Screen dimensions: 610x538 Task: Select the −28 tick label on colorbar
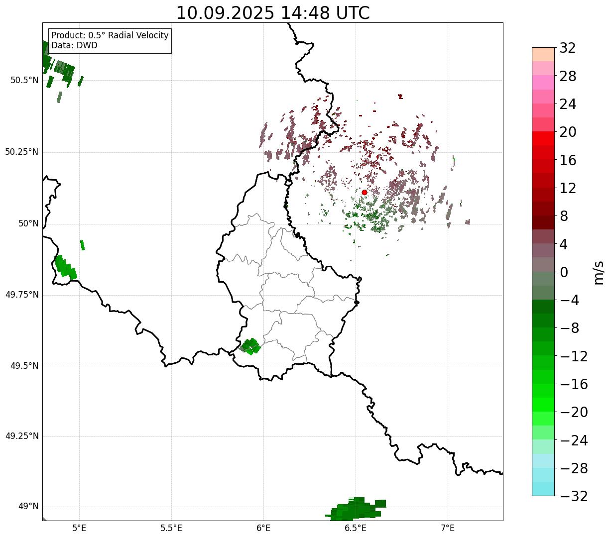coord(574,468)
